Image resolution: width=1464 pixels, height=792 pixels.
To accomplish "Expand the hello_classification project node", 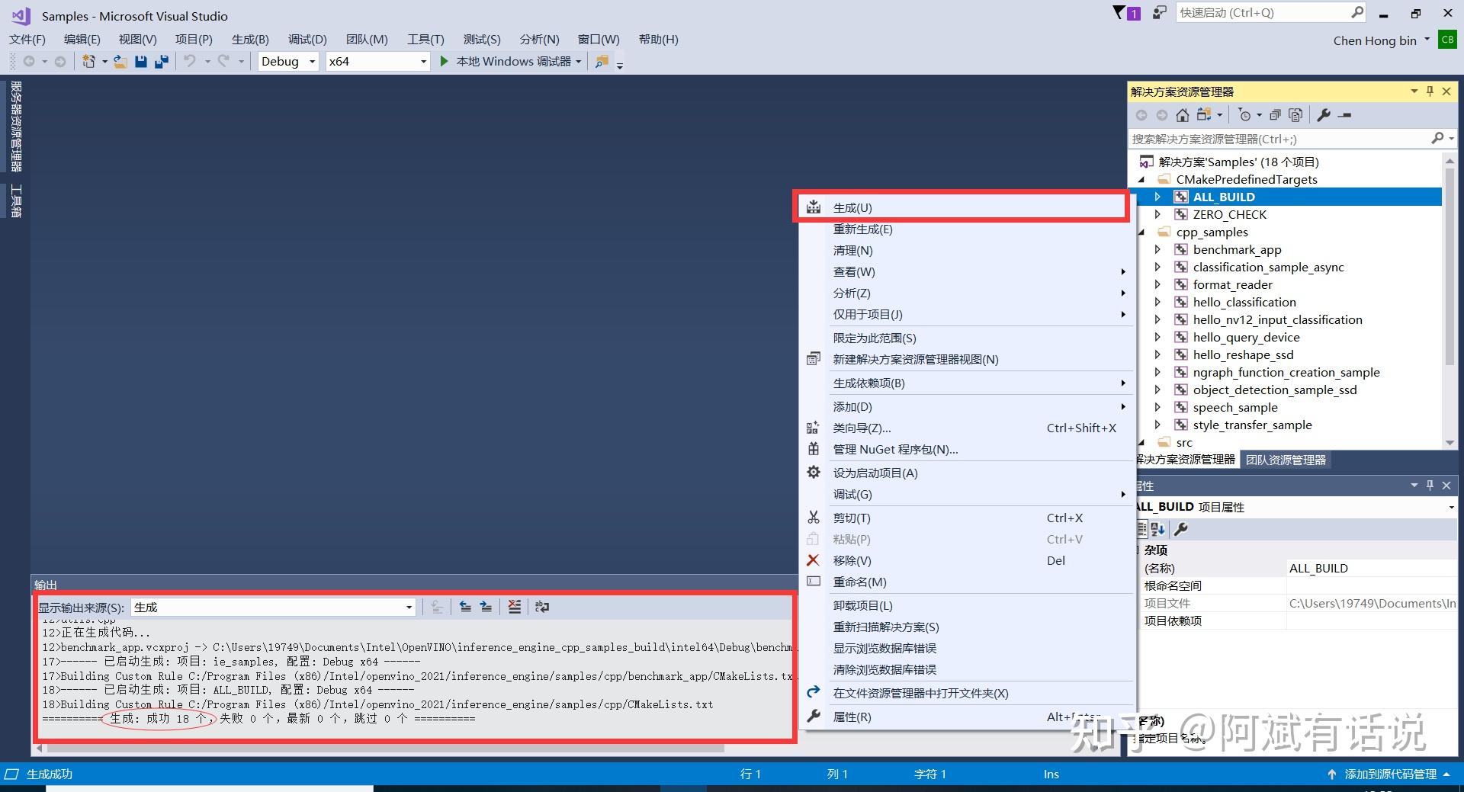I will coord(1157,302).
